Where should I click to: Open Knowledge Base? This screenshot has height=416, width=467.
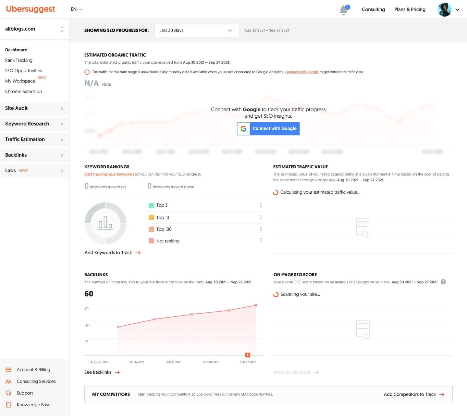click(34, 405)
